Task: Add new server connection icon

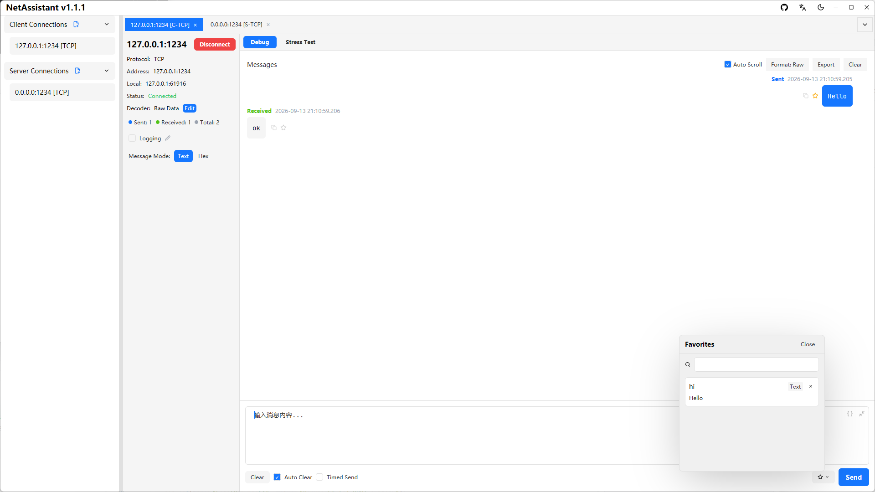Action: 77,71
